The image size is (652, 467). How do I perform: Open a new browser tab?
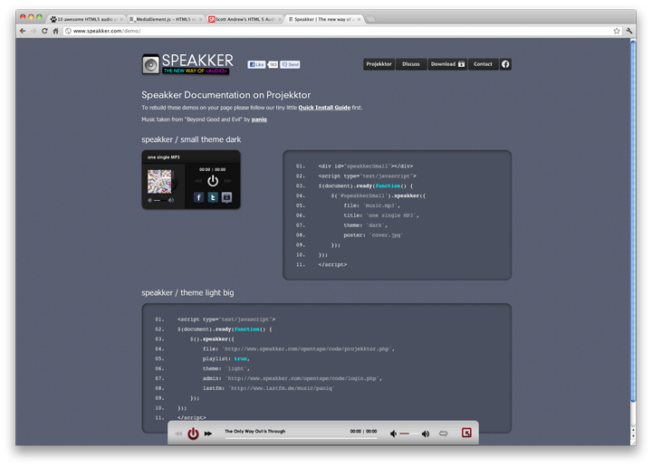tap(371, 19)
